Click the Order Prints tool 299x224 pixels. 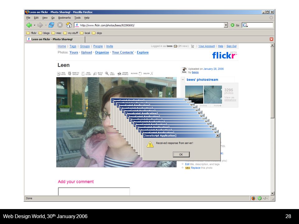pos(123,73)
